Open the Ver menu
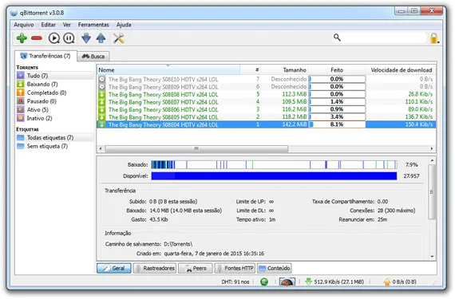The width and height of the screenshot is (455, 299). pyautogui.click(x=67, y=25)
